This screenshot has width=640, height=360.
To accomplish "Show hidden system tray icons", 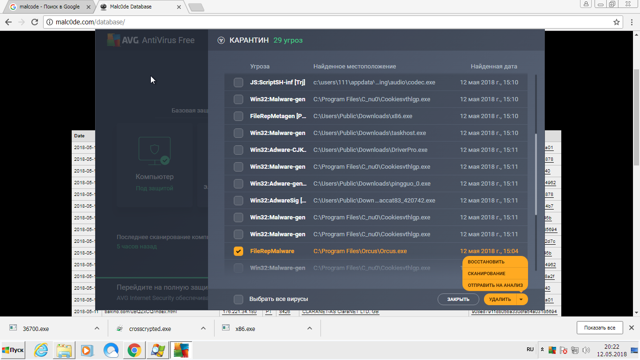I will click(x=542, y=350).
